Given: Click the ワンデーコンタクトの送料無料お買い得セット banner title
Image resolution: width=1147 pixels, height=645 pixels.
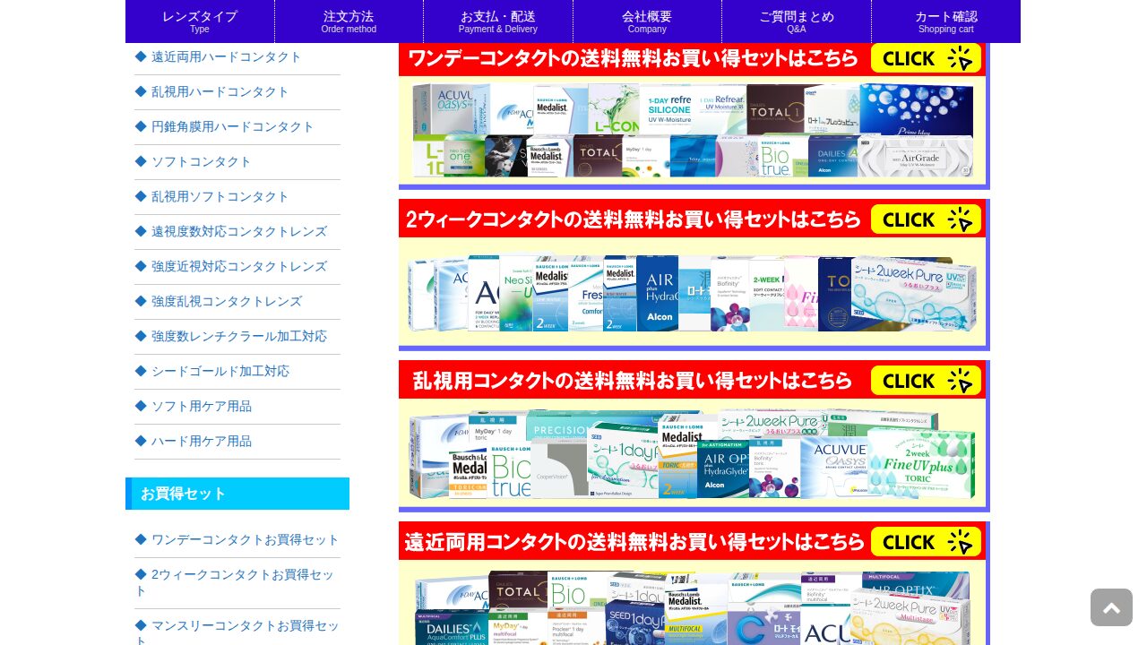Looking at the screenshot, I should (x=633, y=59).
